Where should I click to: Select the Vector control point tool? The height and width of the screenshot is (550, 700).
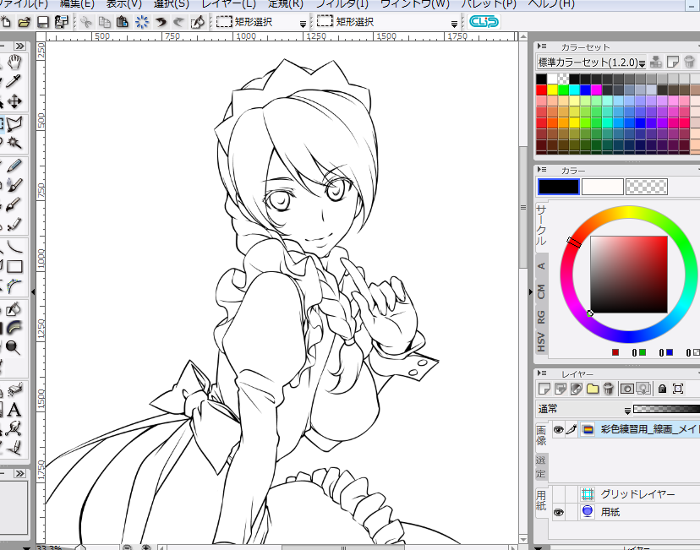14,428
